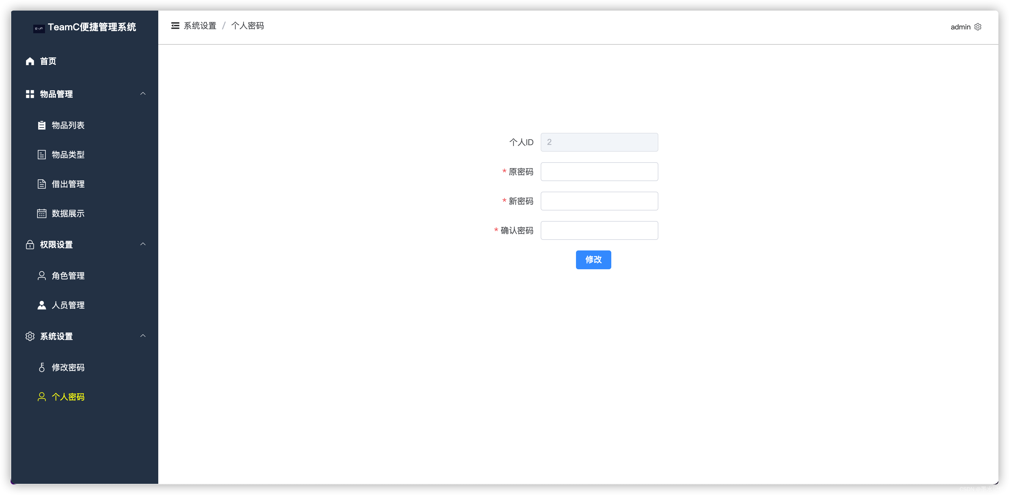
Task: Open 人员管理 menu entry
Action: [x=85, y=305]
